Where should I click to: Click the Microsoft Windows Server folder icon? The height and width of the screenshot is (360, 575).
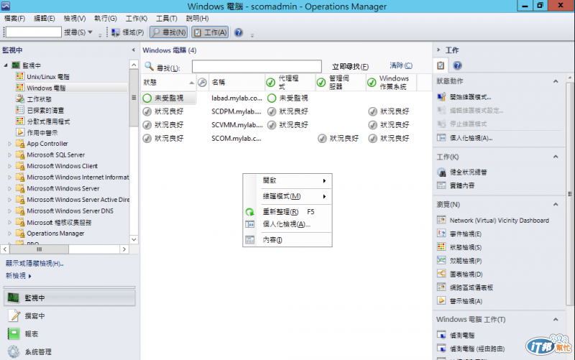[x=20, y=188]
